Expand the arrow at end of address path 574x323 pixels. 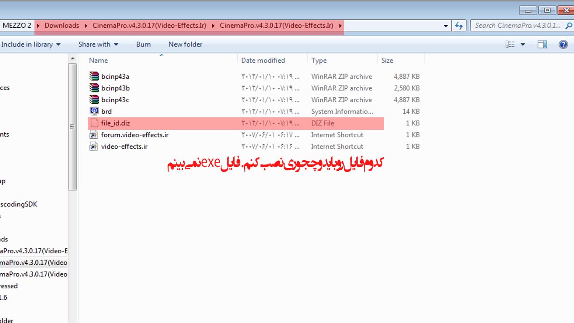[340, 26]
